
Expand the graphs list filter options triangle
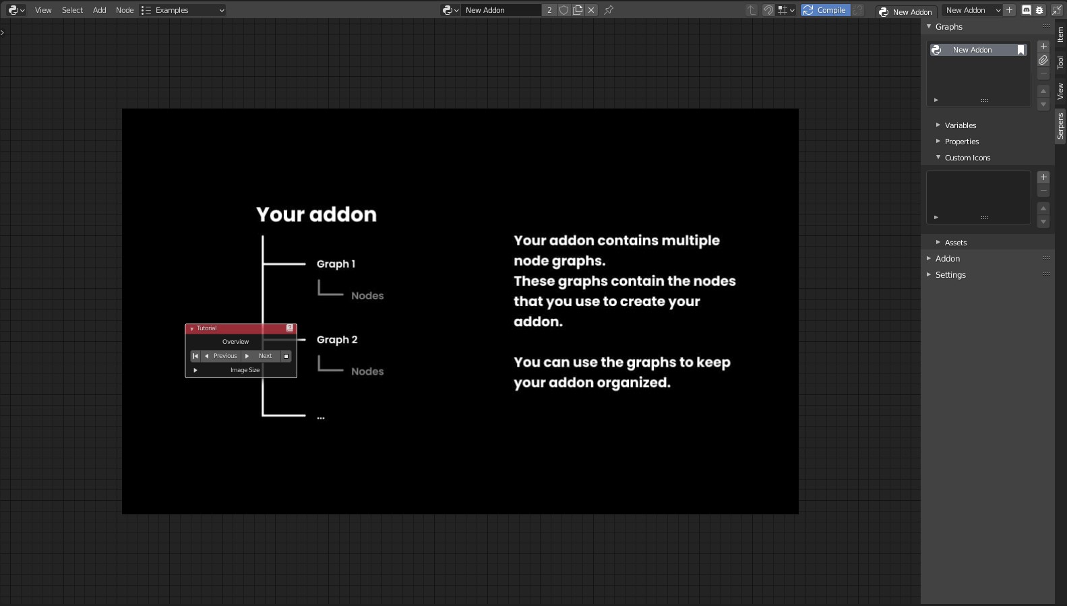pyautogui.click(x=936, y=100)
